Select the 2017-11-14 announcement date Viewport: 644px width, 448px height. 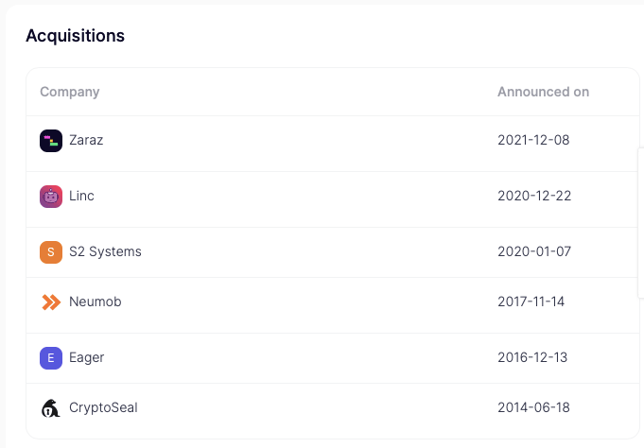click(x=531, y=302)
